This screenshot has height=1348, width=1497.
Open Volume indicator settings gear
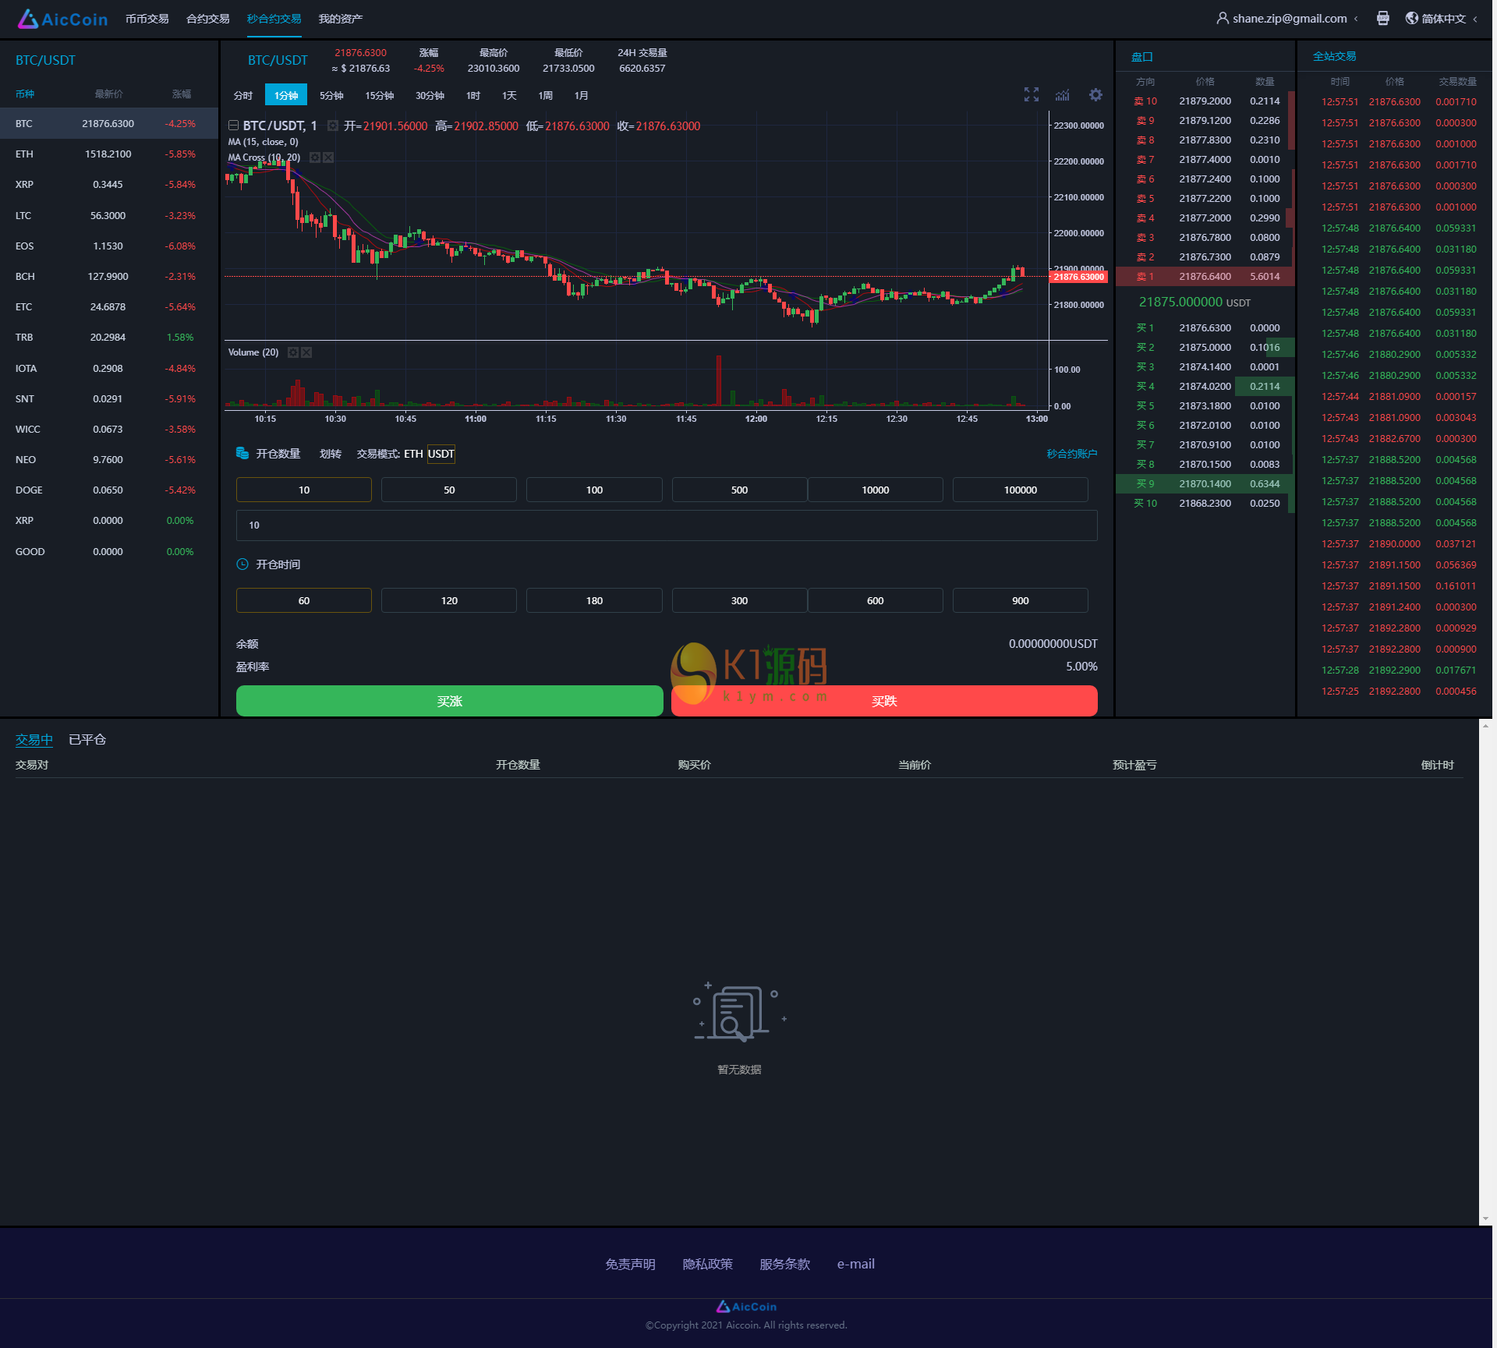(293, 352)
